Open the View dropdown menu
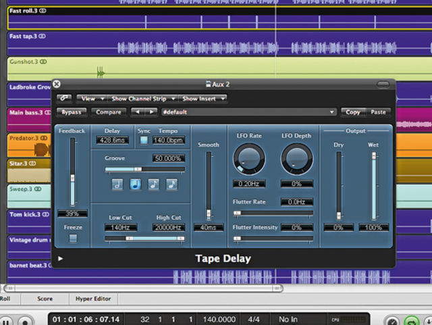Image resolution: width=432 pixels, height=325 pixels. pyautogui.click(x=92, y=99)
